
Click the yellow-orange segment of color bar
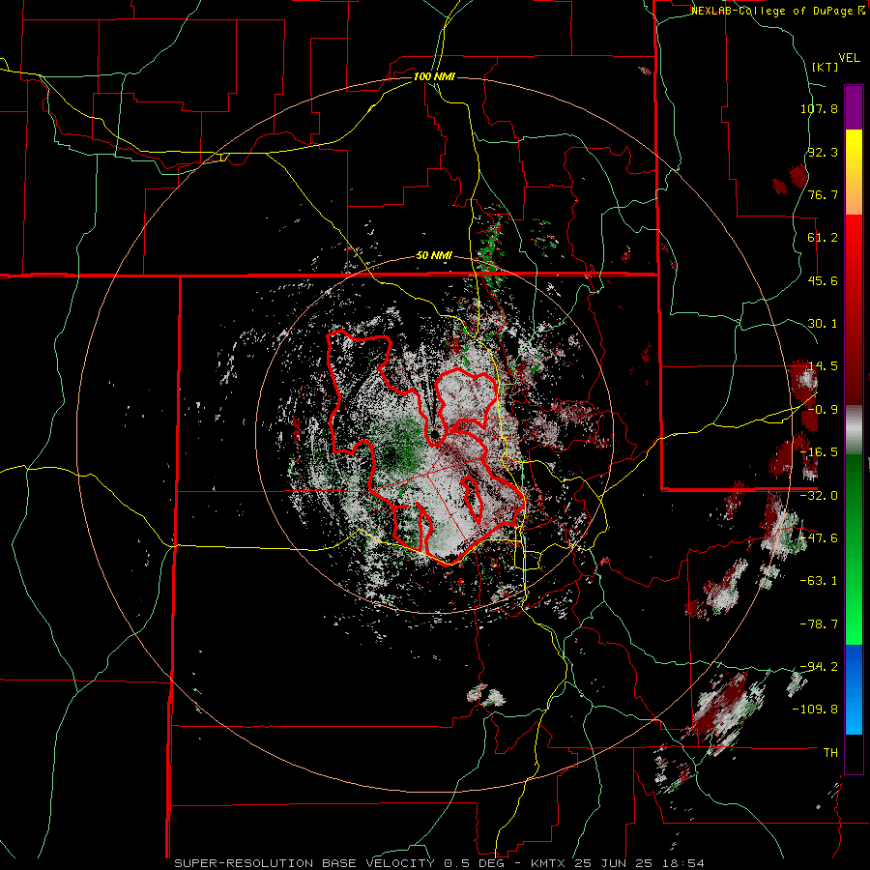[854, 172]
